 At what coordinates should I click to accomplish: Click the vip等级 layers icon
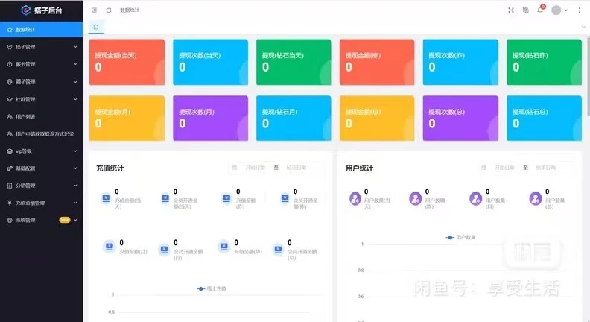click(10, 151)
